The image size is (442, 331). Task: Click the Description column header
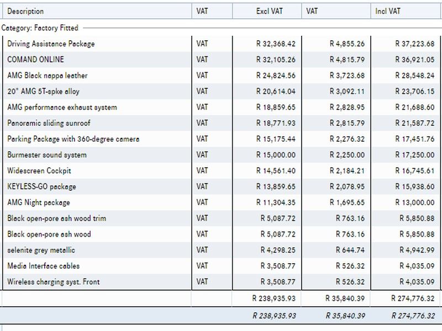(x=25, y=11)
